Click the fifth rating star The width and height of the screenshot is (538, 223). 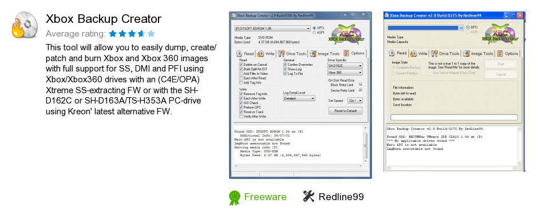[x=151, y=34]
